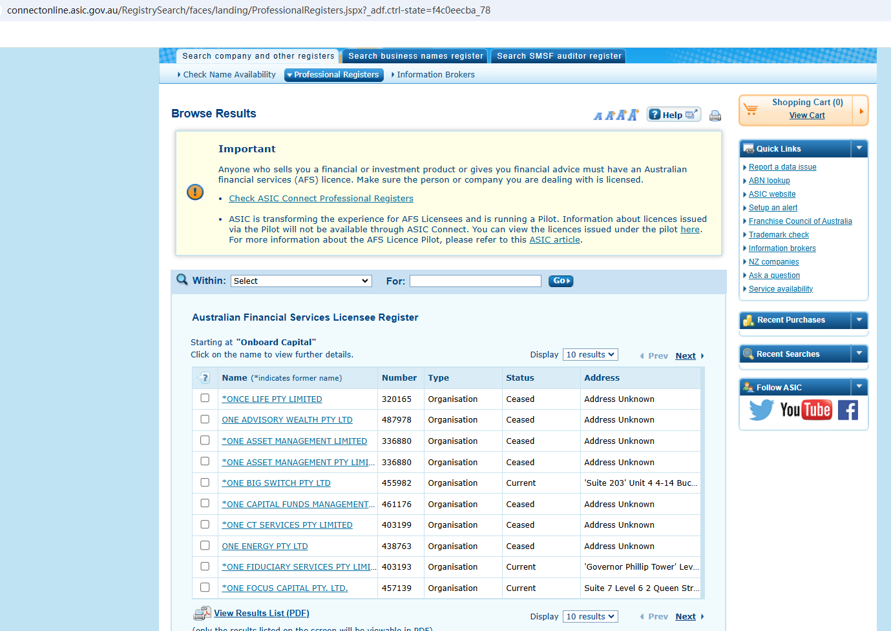Switch to Search SMSF auditor register tab
Screen dimensions: 891x631
point(559,56)
